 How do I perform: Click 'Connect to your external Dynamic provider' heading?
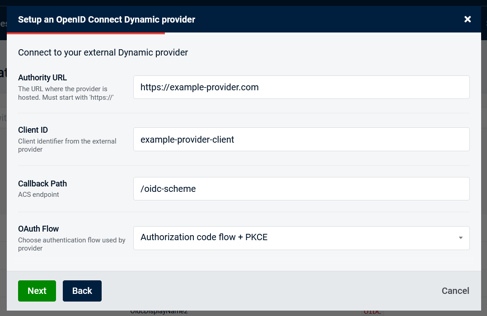pyautogui.click(x=103, y=52)
